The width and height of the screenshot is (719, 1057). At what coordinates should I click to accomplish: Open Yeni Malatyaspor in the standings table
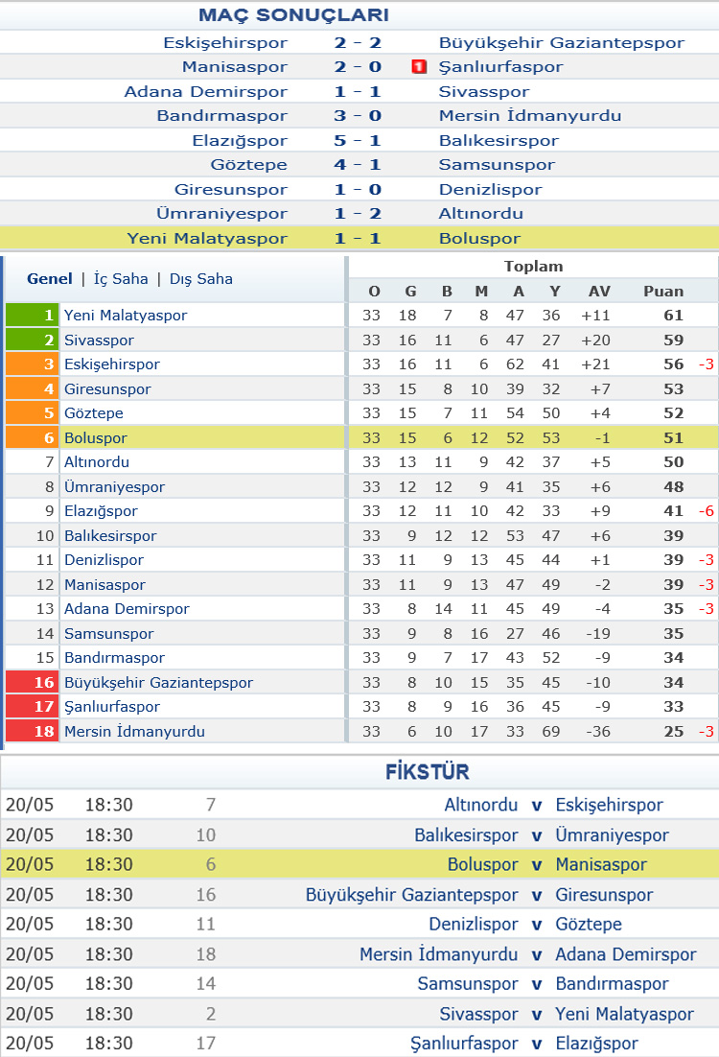tap(126, 316)
